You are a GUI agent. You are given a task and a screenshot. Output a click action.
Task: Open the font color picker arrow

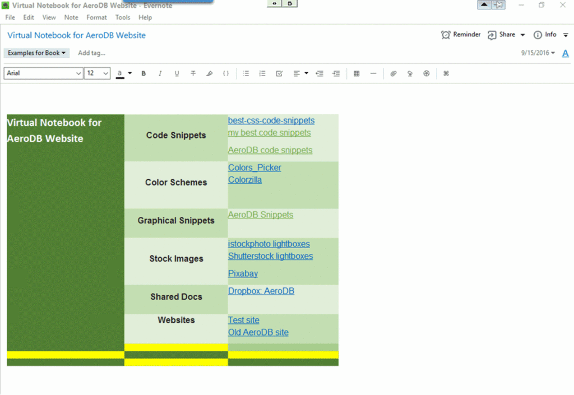[130, 73]
